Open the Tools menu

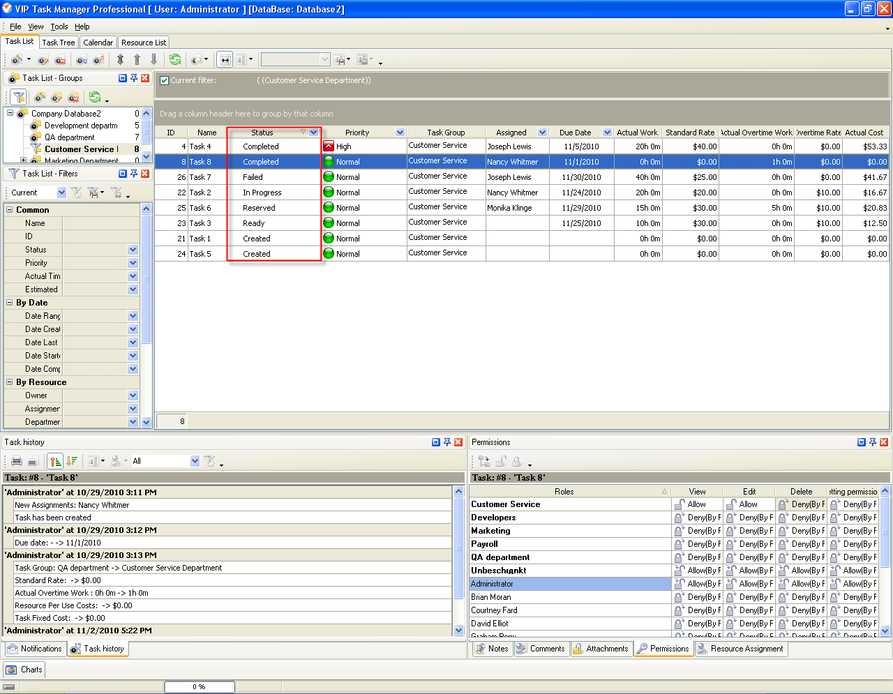59,27
